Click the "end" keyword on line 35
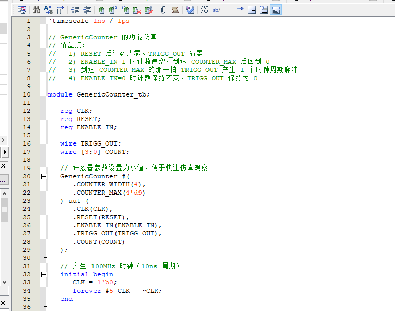Image resolution: width=395 pixels, height=311 pixels. click(x=66, y=299)
